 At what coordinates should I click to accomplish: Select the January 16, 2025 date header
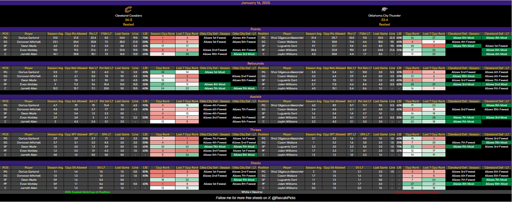[x=256, y=3]
